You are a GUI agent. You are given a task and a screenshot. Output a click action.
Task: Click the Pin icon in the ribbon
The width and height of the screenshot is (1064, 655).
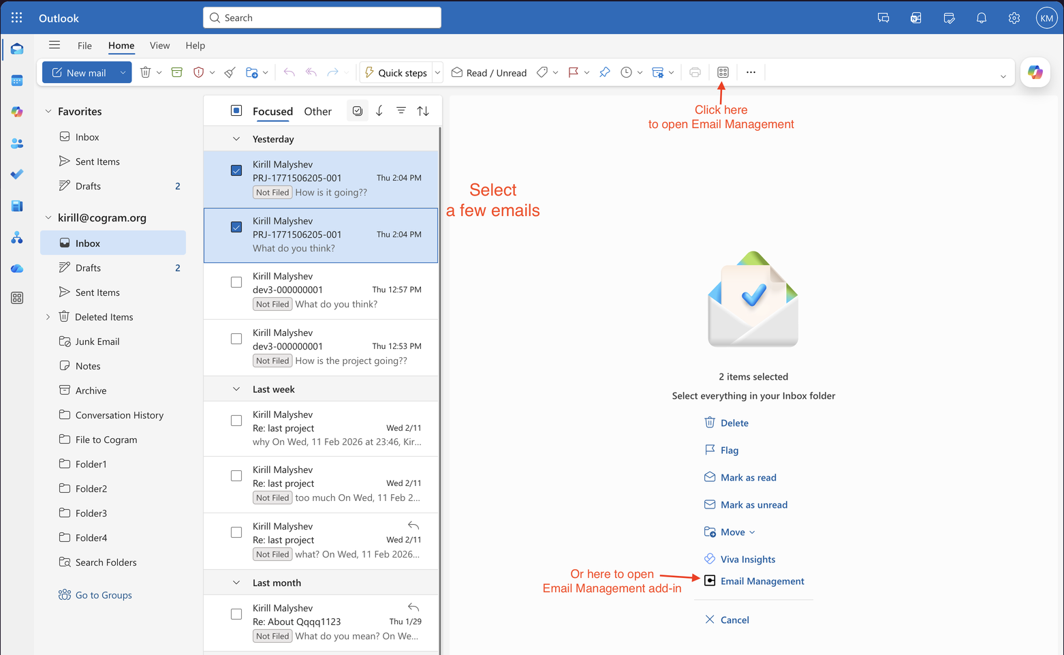605,72
